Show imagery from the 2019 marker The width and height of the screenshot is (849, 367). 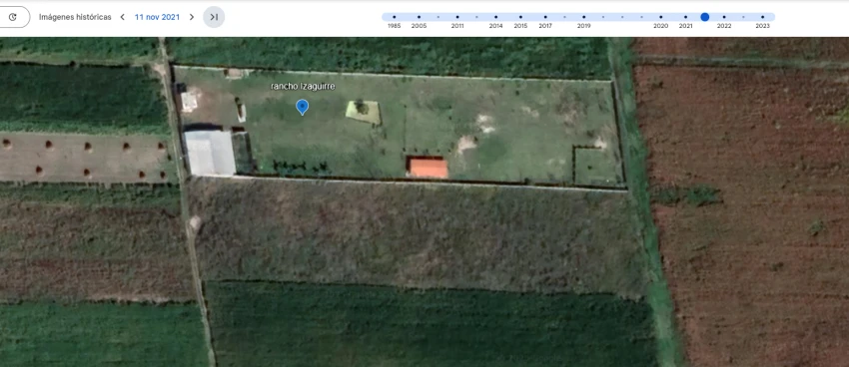583,17
